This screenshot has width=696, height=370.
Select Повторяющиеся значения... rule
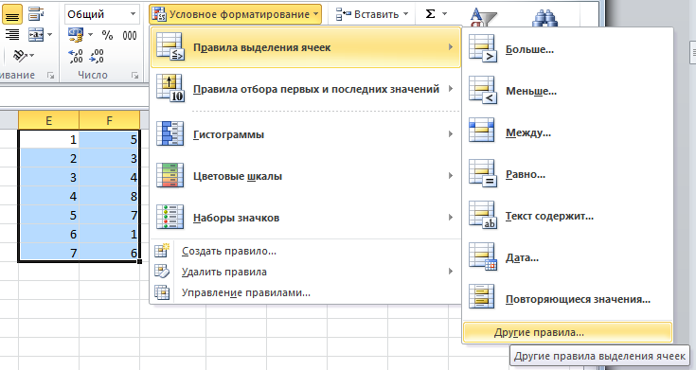[x=568, y=299]
